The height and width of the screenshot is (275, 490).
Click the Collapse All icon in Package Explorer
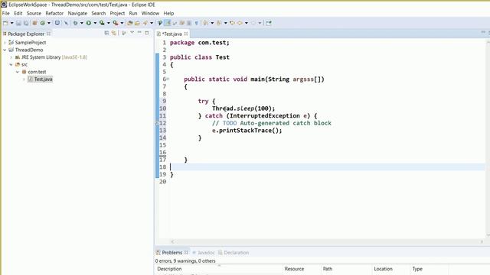coord(106,33)
